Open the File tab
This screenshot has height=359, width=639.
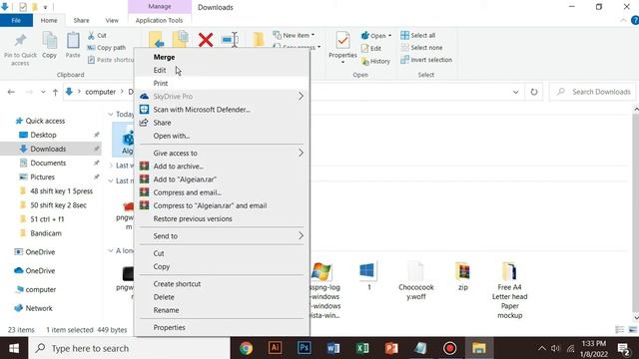tap(16, 20)
